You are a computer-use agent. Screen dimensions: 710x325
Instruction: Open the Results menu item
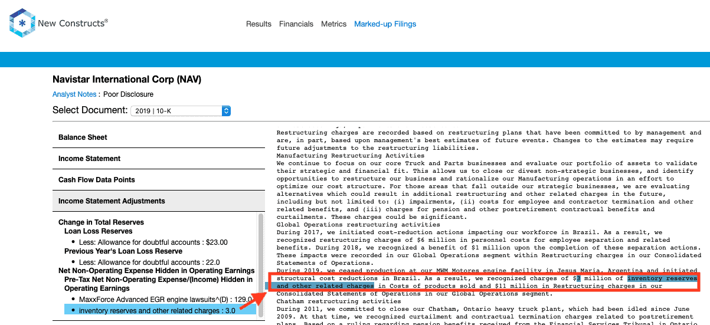[x=259, y=24]
